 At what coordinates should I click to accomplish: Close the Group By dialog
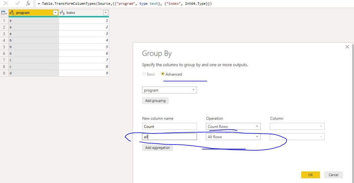pos(347,47)
